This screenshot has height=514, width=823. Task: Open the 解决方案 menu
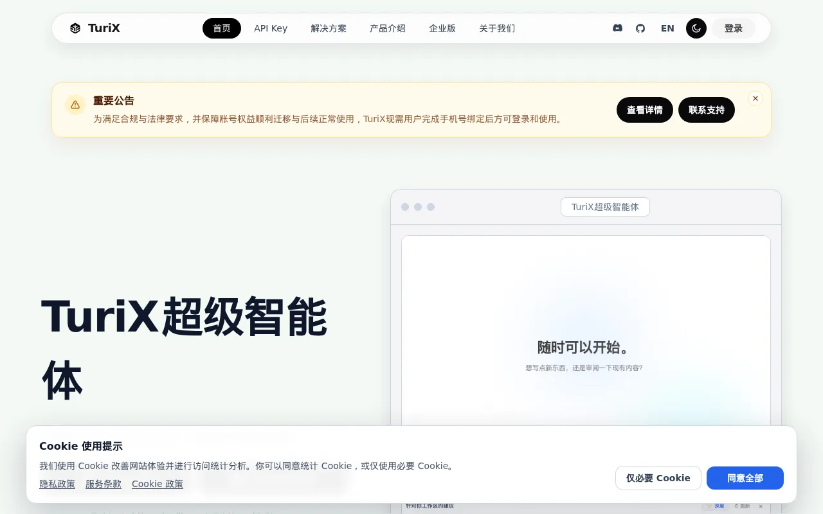[x=329, y=28]
